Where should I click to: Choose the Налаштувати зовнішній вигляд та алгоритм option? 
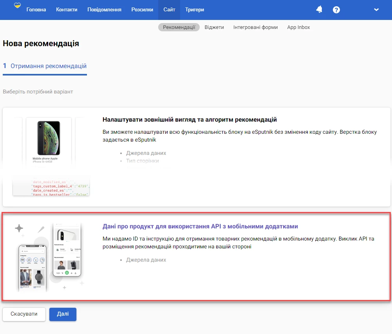pyautogui.click(x=197, y=157)
